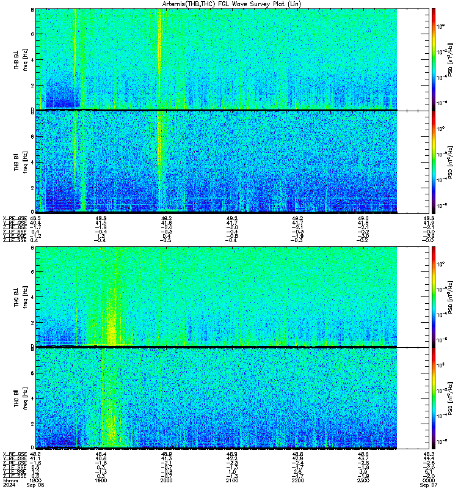The width and height of the screenshot is (458, 489).
Task: Click the X_RE_GSE value 48.3 under THC panels
Action: click(429, 454)
